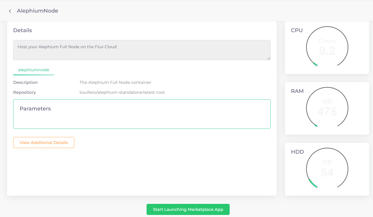Go back using the arrow beside AlephiumNode
The width and height of the screenshot is (373, 217).
[10, 11]
